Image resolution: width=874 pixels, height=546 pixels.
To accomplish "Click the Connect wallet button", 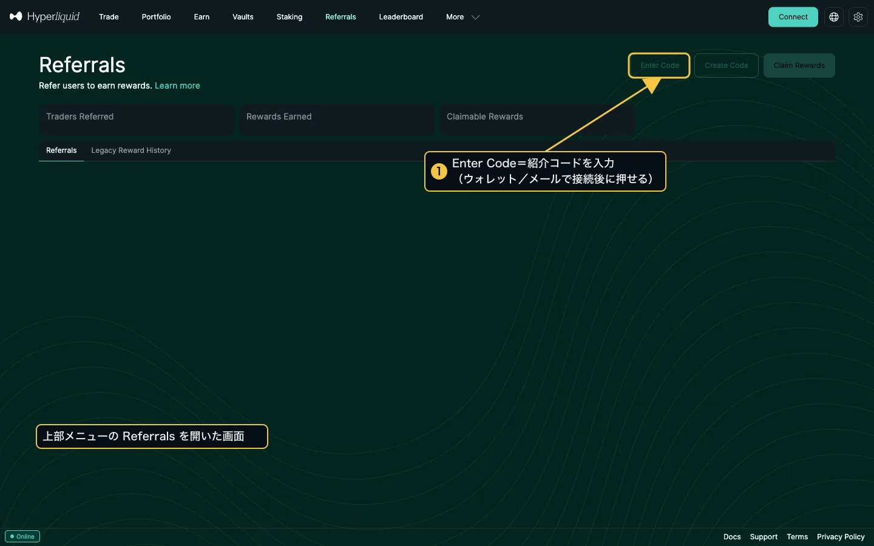I will [x=793, y=17].
